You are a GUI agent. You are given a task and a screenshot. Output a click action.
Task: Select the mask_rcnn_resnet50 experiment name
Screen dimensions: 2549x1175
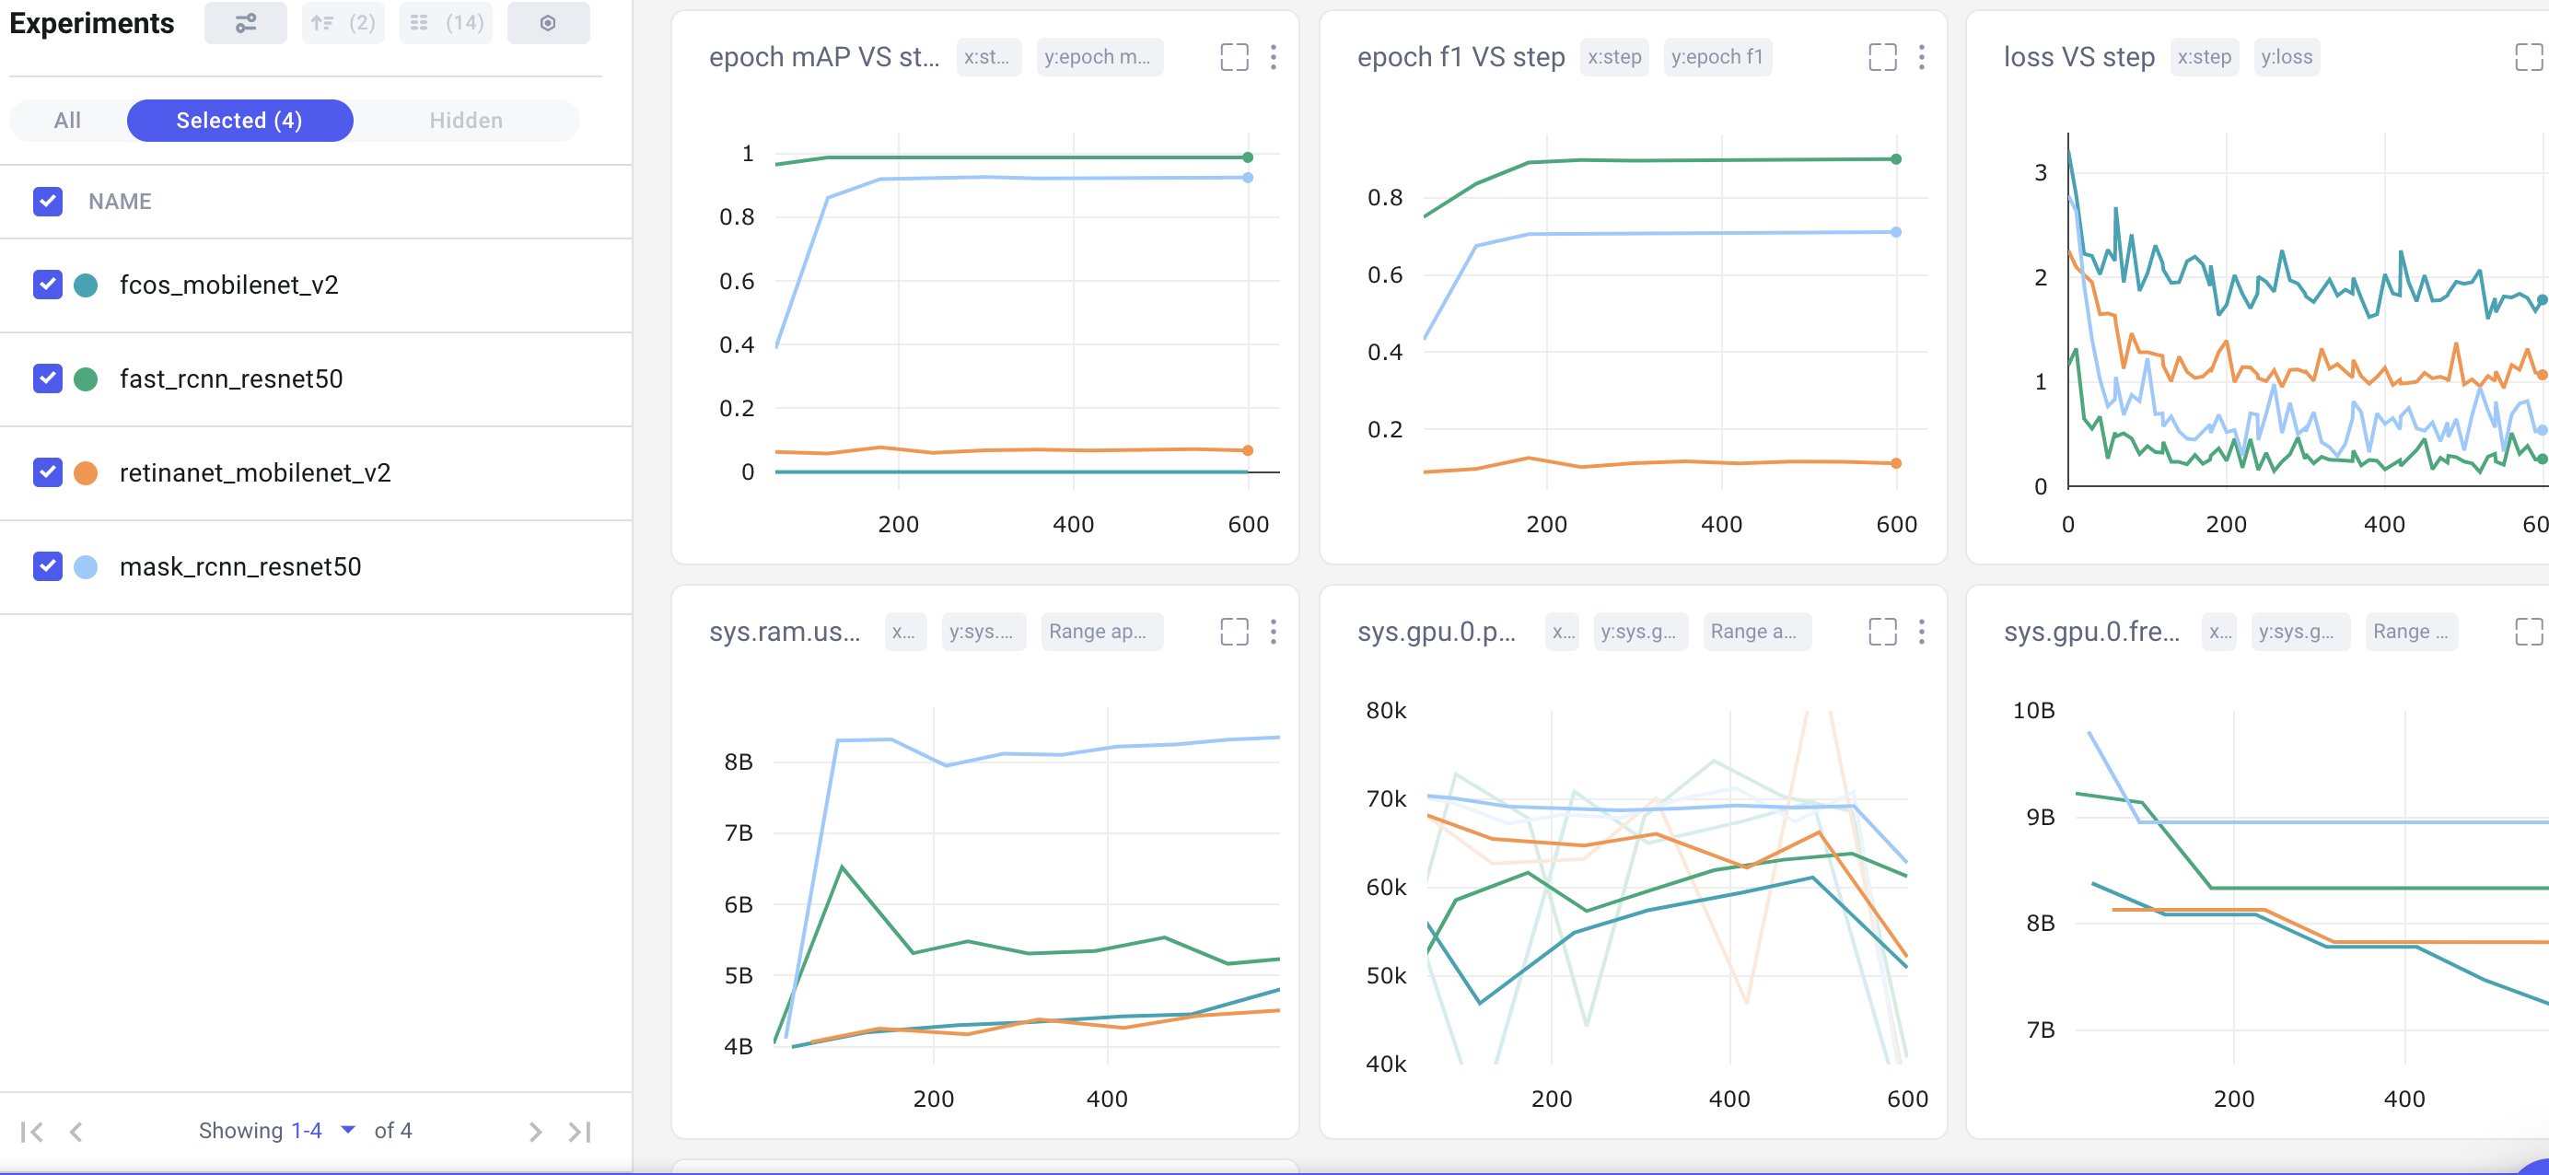pos(240,567)
